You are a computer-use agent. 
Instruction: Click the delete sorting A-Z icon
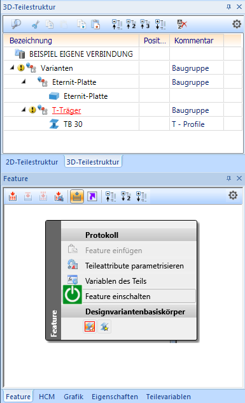pyautogui.click(x=182, y=24)
